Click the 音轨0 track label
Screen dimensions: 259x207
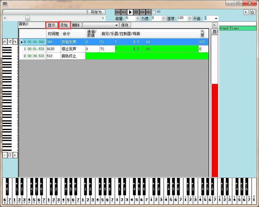coord(24,24)
